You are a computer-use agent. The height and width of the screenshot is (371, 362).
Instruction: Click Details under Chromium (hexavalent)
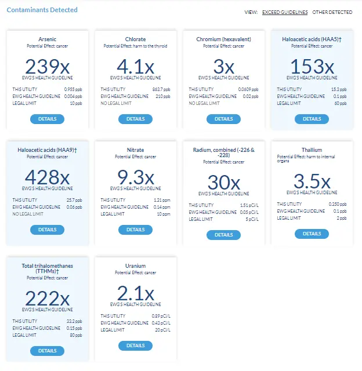click(223, 119)
